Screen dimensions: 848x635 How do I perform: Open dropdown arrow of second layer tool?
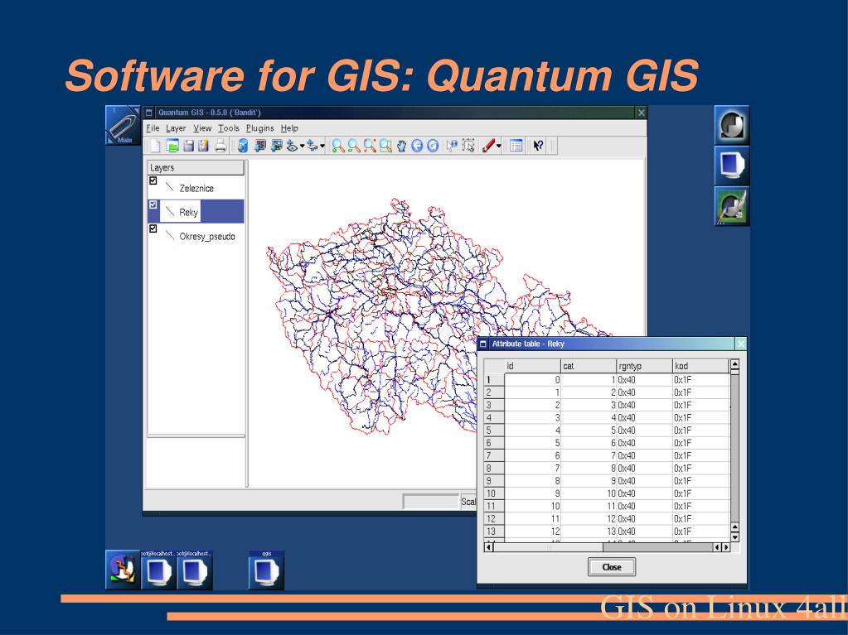[322, 146]
